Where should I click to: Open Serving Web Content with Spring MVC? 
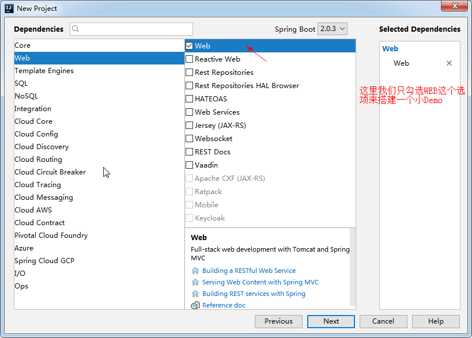coord(260,282)
